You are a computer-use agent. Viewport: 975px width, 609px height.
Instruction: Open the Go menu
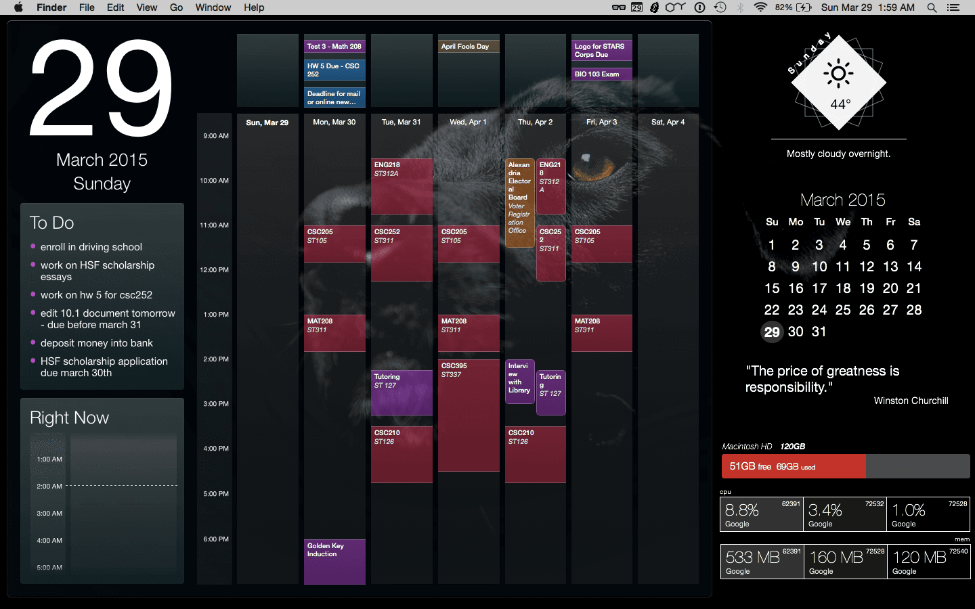(176, 7)
